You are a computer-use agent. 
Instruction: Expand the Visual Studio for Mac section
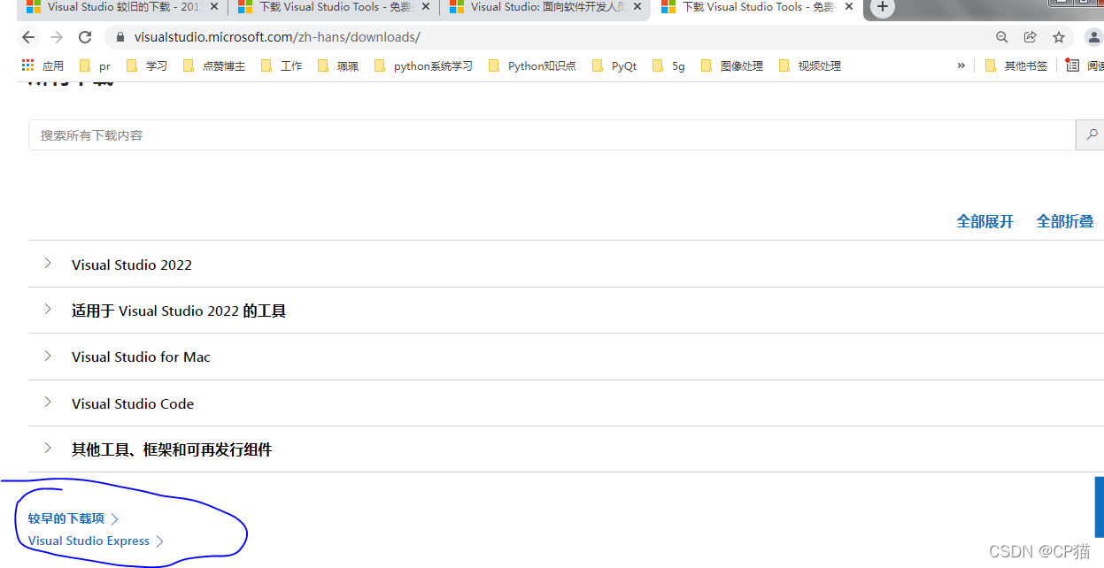[566, 357]
